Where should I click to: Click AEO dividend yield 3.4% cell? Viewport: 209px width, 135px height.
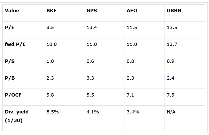[133, 112]
